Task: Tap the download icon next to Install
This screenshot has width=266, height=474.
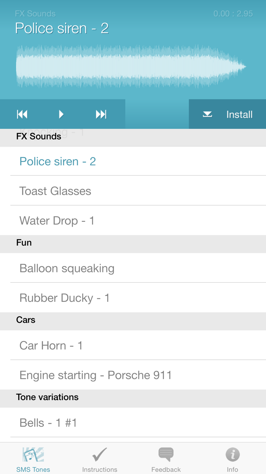Action: point(207,114)
